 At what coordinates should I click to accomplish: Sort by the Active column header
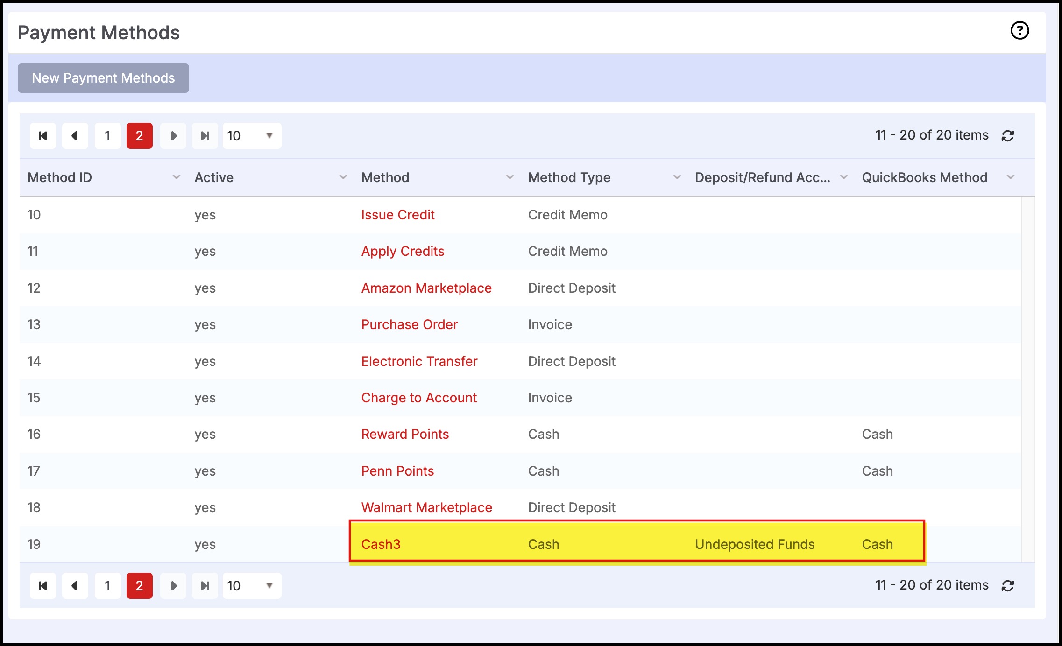(214, 177)
